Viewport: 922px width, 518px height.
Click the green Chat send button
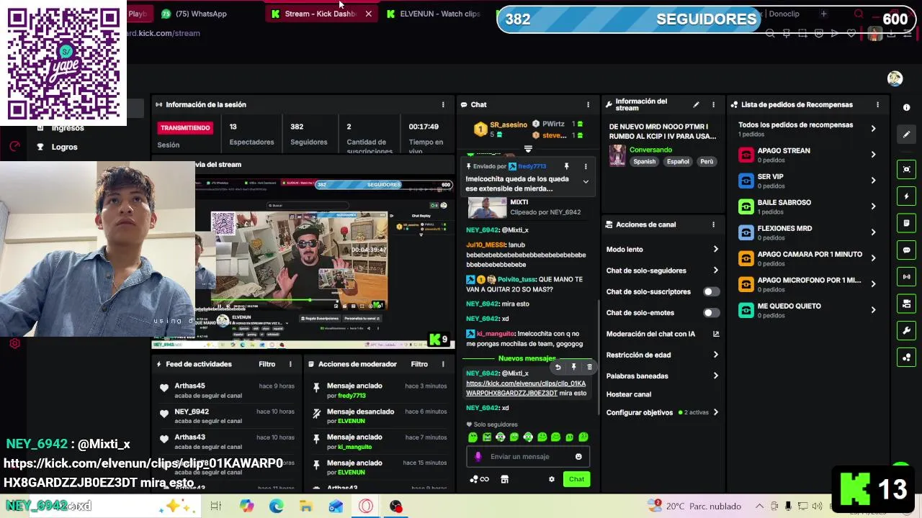pyautogui.click(x=576, y=479)
